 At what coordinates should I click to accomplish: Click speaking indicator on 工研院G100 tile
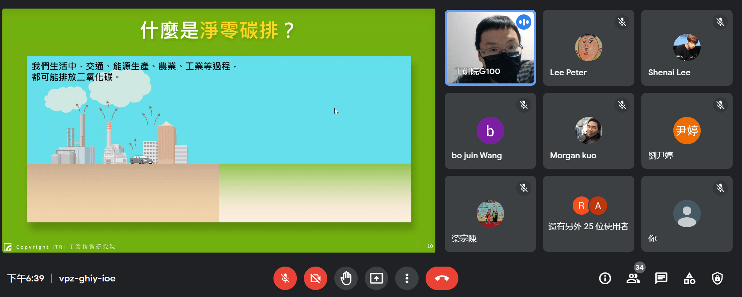tap(524, 22)
